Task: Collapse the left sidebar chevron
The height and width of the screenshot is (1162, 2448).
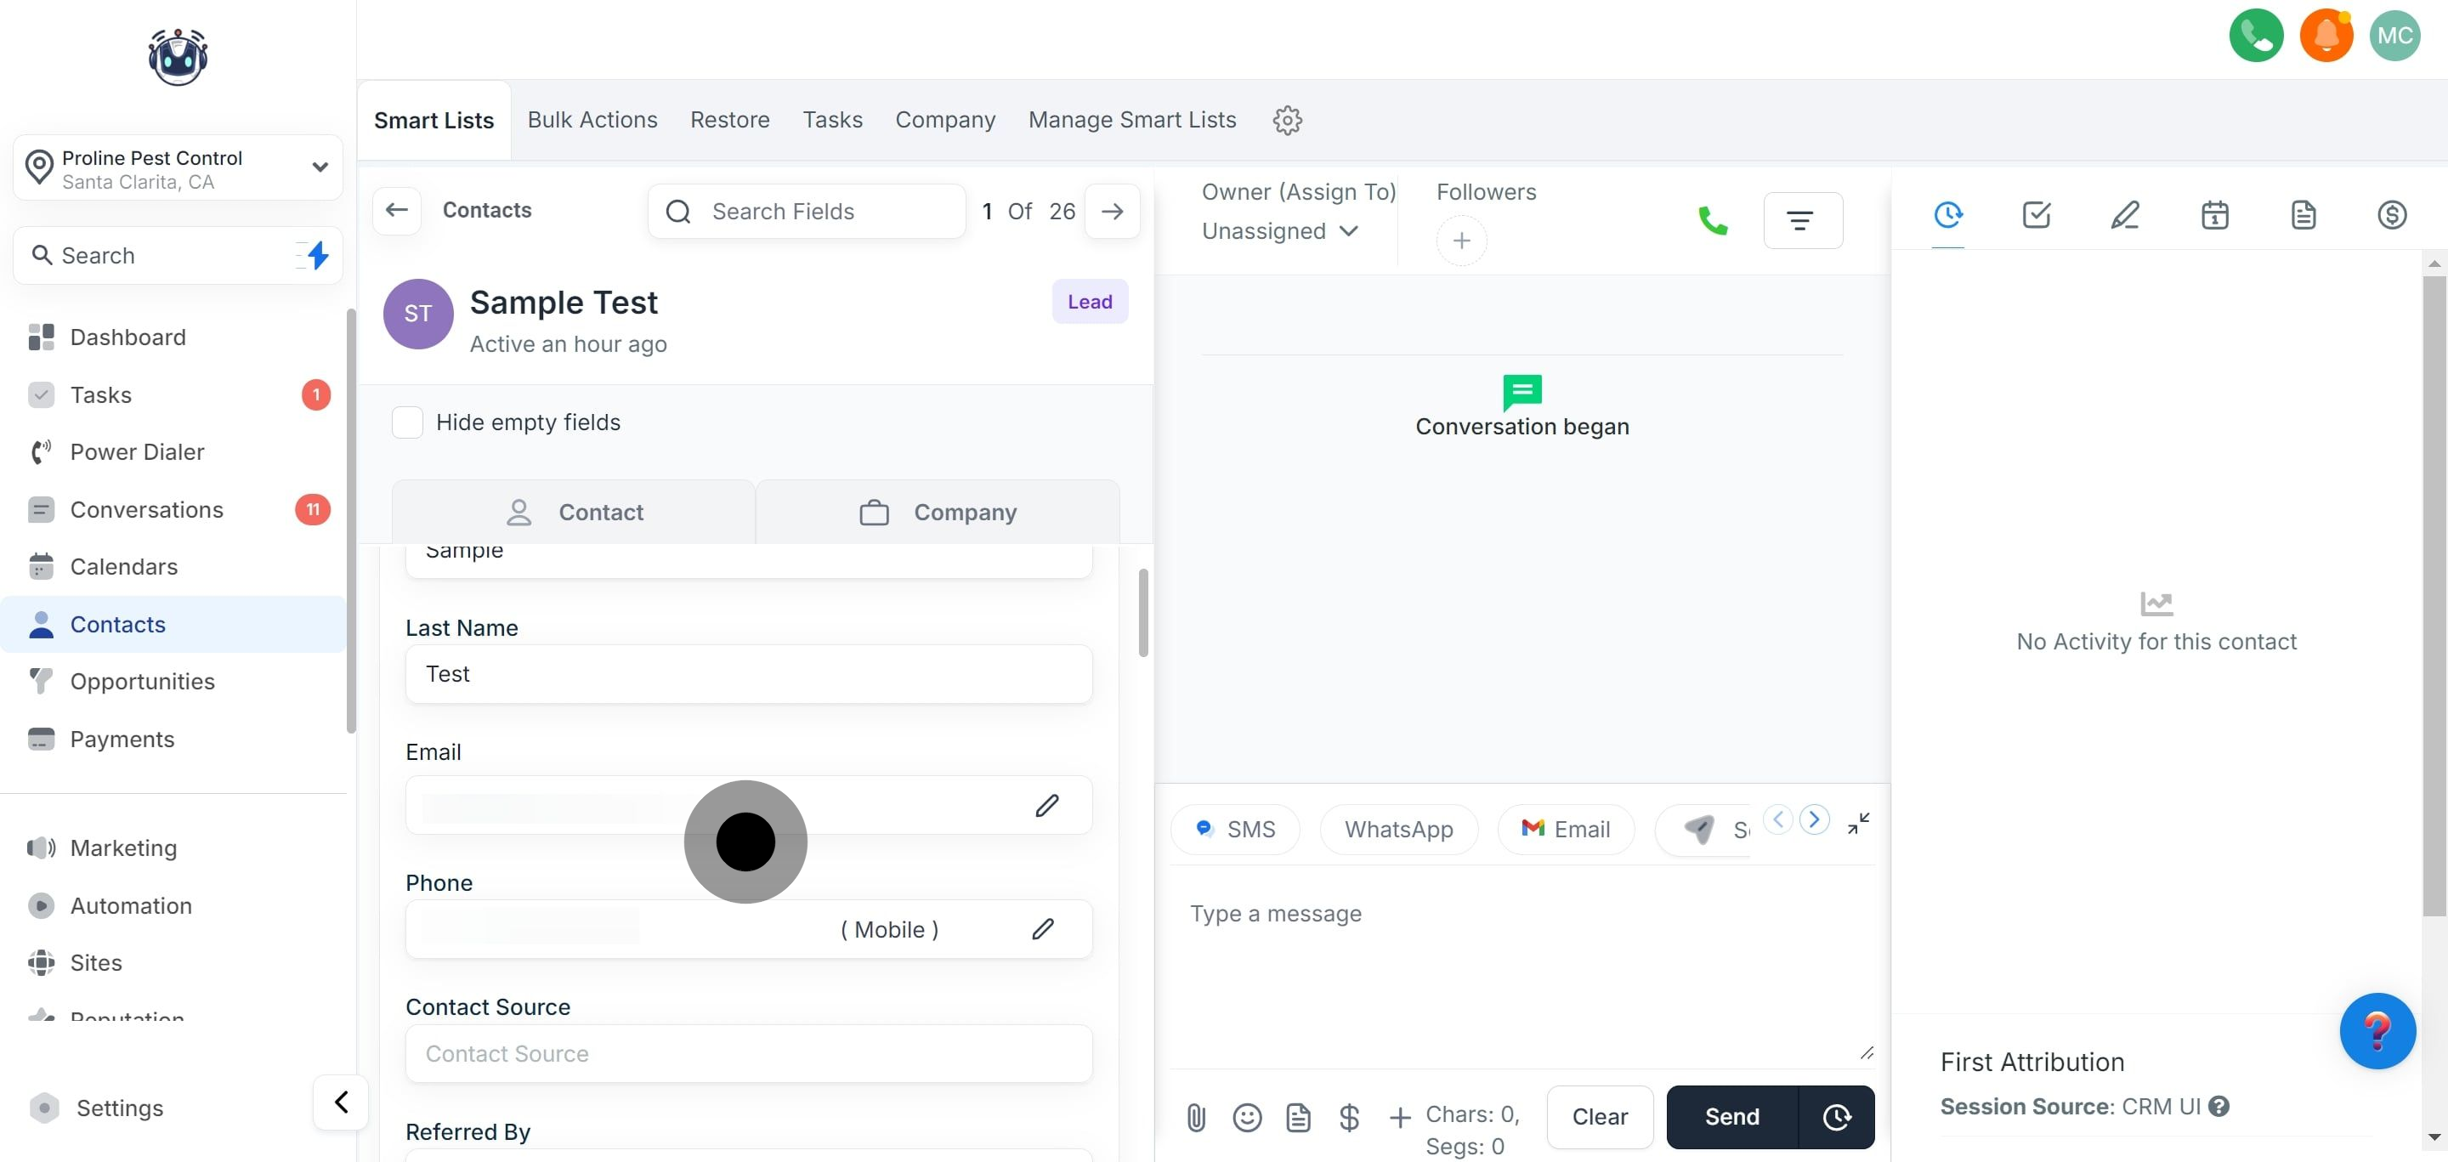Action: pyautogui.click(x=341, y=1102)
